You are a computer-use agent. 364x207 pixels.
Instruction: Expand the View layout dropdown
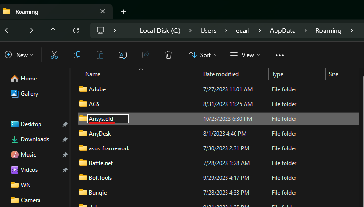click(x=245, y=55)
